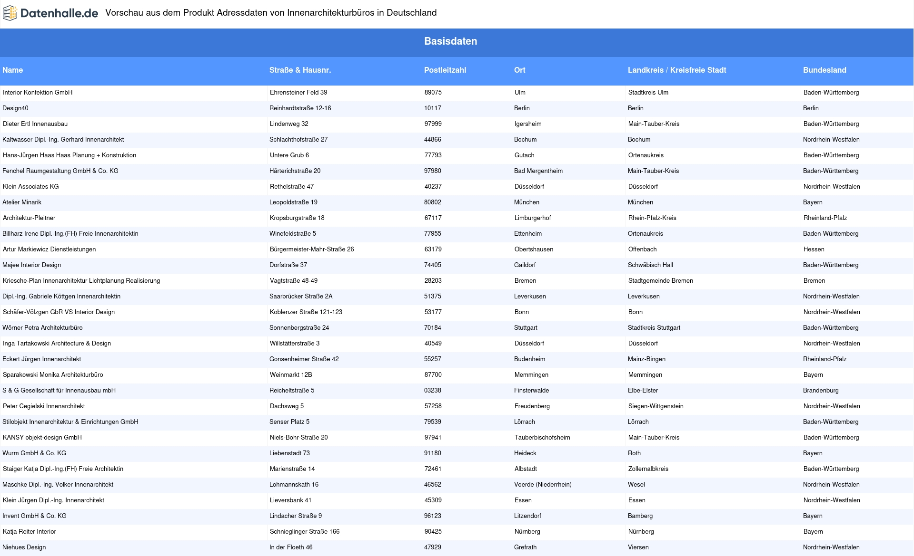Click district Stadtkreis Ulm
The image size is (914, 556).
(648, 93)
